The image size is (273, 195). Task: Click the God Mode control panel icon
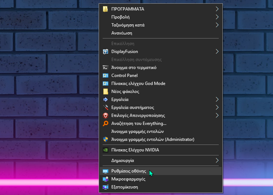click(x=106, y=84)
